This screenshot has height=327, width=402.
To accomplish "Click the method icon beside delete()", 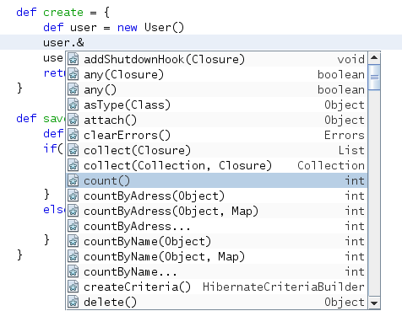I will [x=73, y=302].
